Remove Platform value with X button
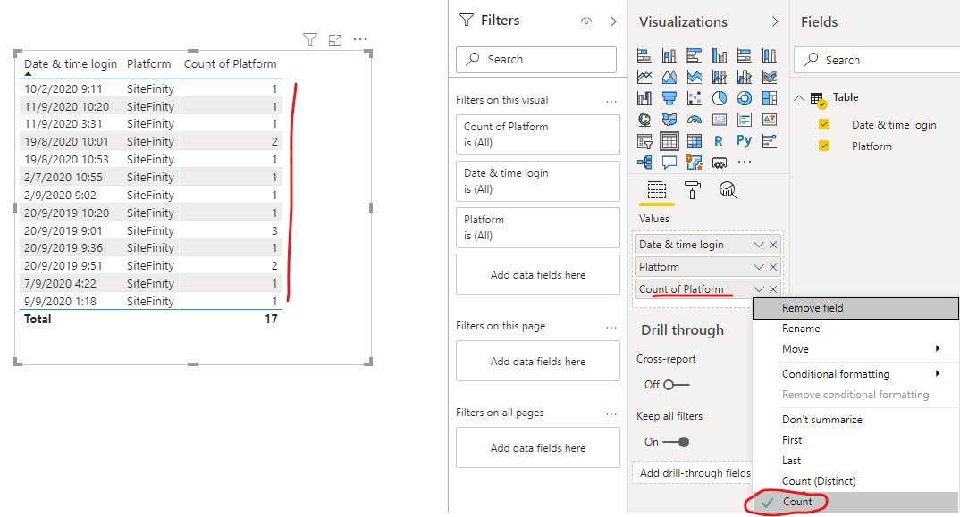 click(x=773, y=267)
